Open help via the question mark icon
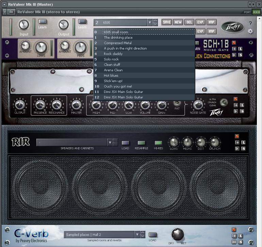 tap(250, 23)
